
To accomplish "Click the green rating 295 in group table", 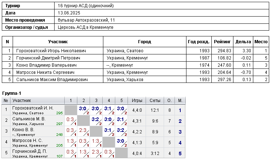I will point(59,113).
